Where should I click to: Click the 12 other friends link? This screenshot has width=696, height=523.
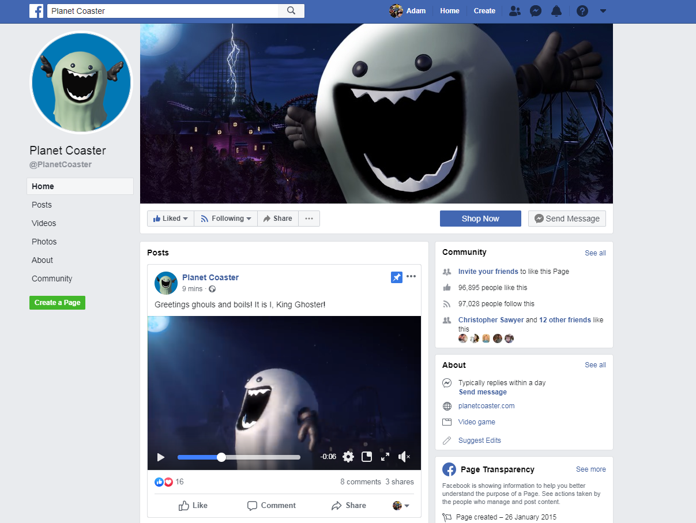coord(565,320)
